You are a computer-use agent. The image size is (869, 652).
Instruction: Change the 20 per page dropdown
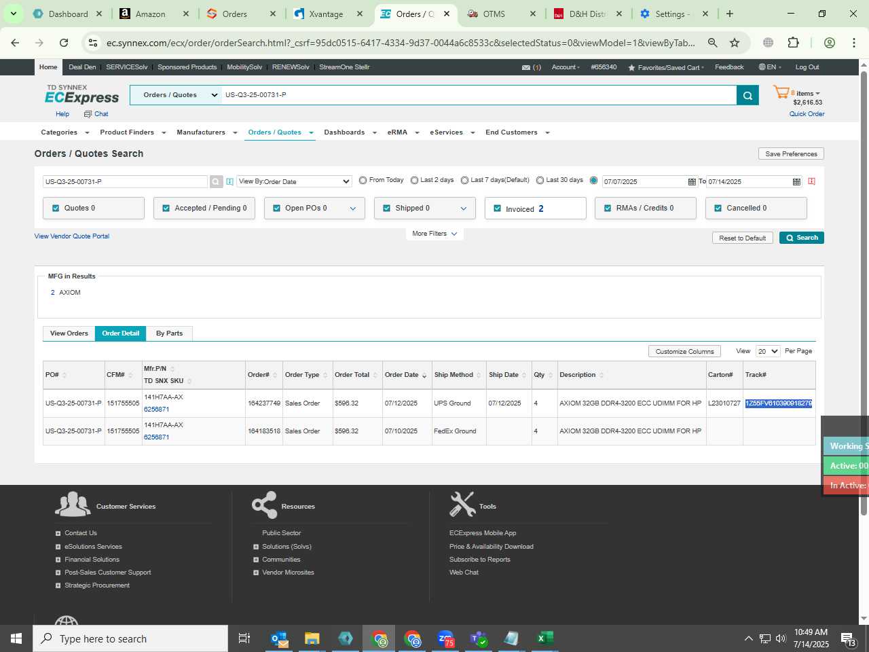point(769,351)
